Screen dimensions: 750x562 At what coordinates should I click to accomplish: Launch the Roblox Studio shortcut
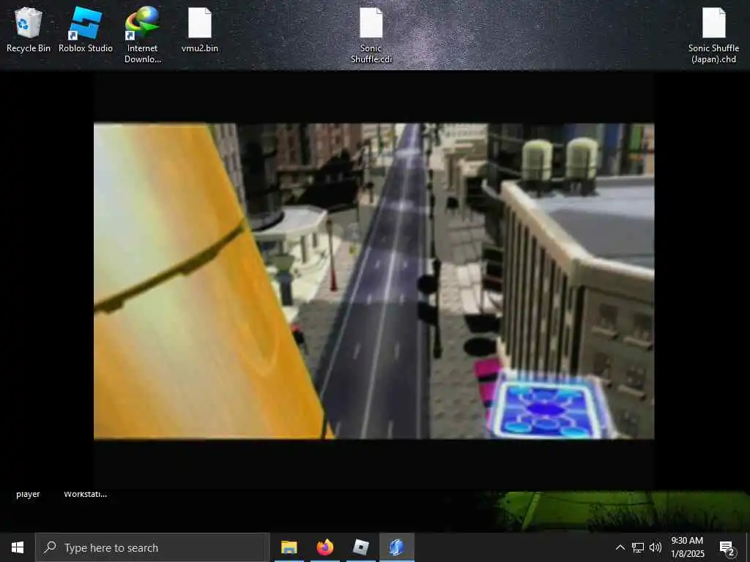(x=86, y=29)
